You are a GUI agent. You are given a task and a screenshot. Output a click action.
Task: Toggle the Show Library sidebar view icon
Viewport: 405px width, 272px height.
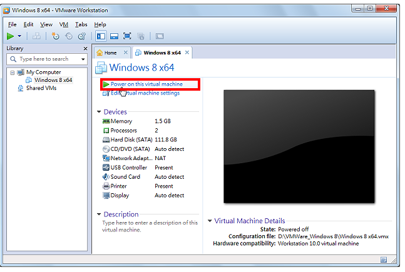point(101,36)
